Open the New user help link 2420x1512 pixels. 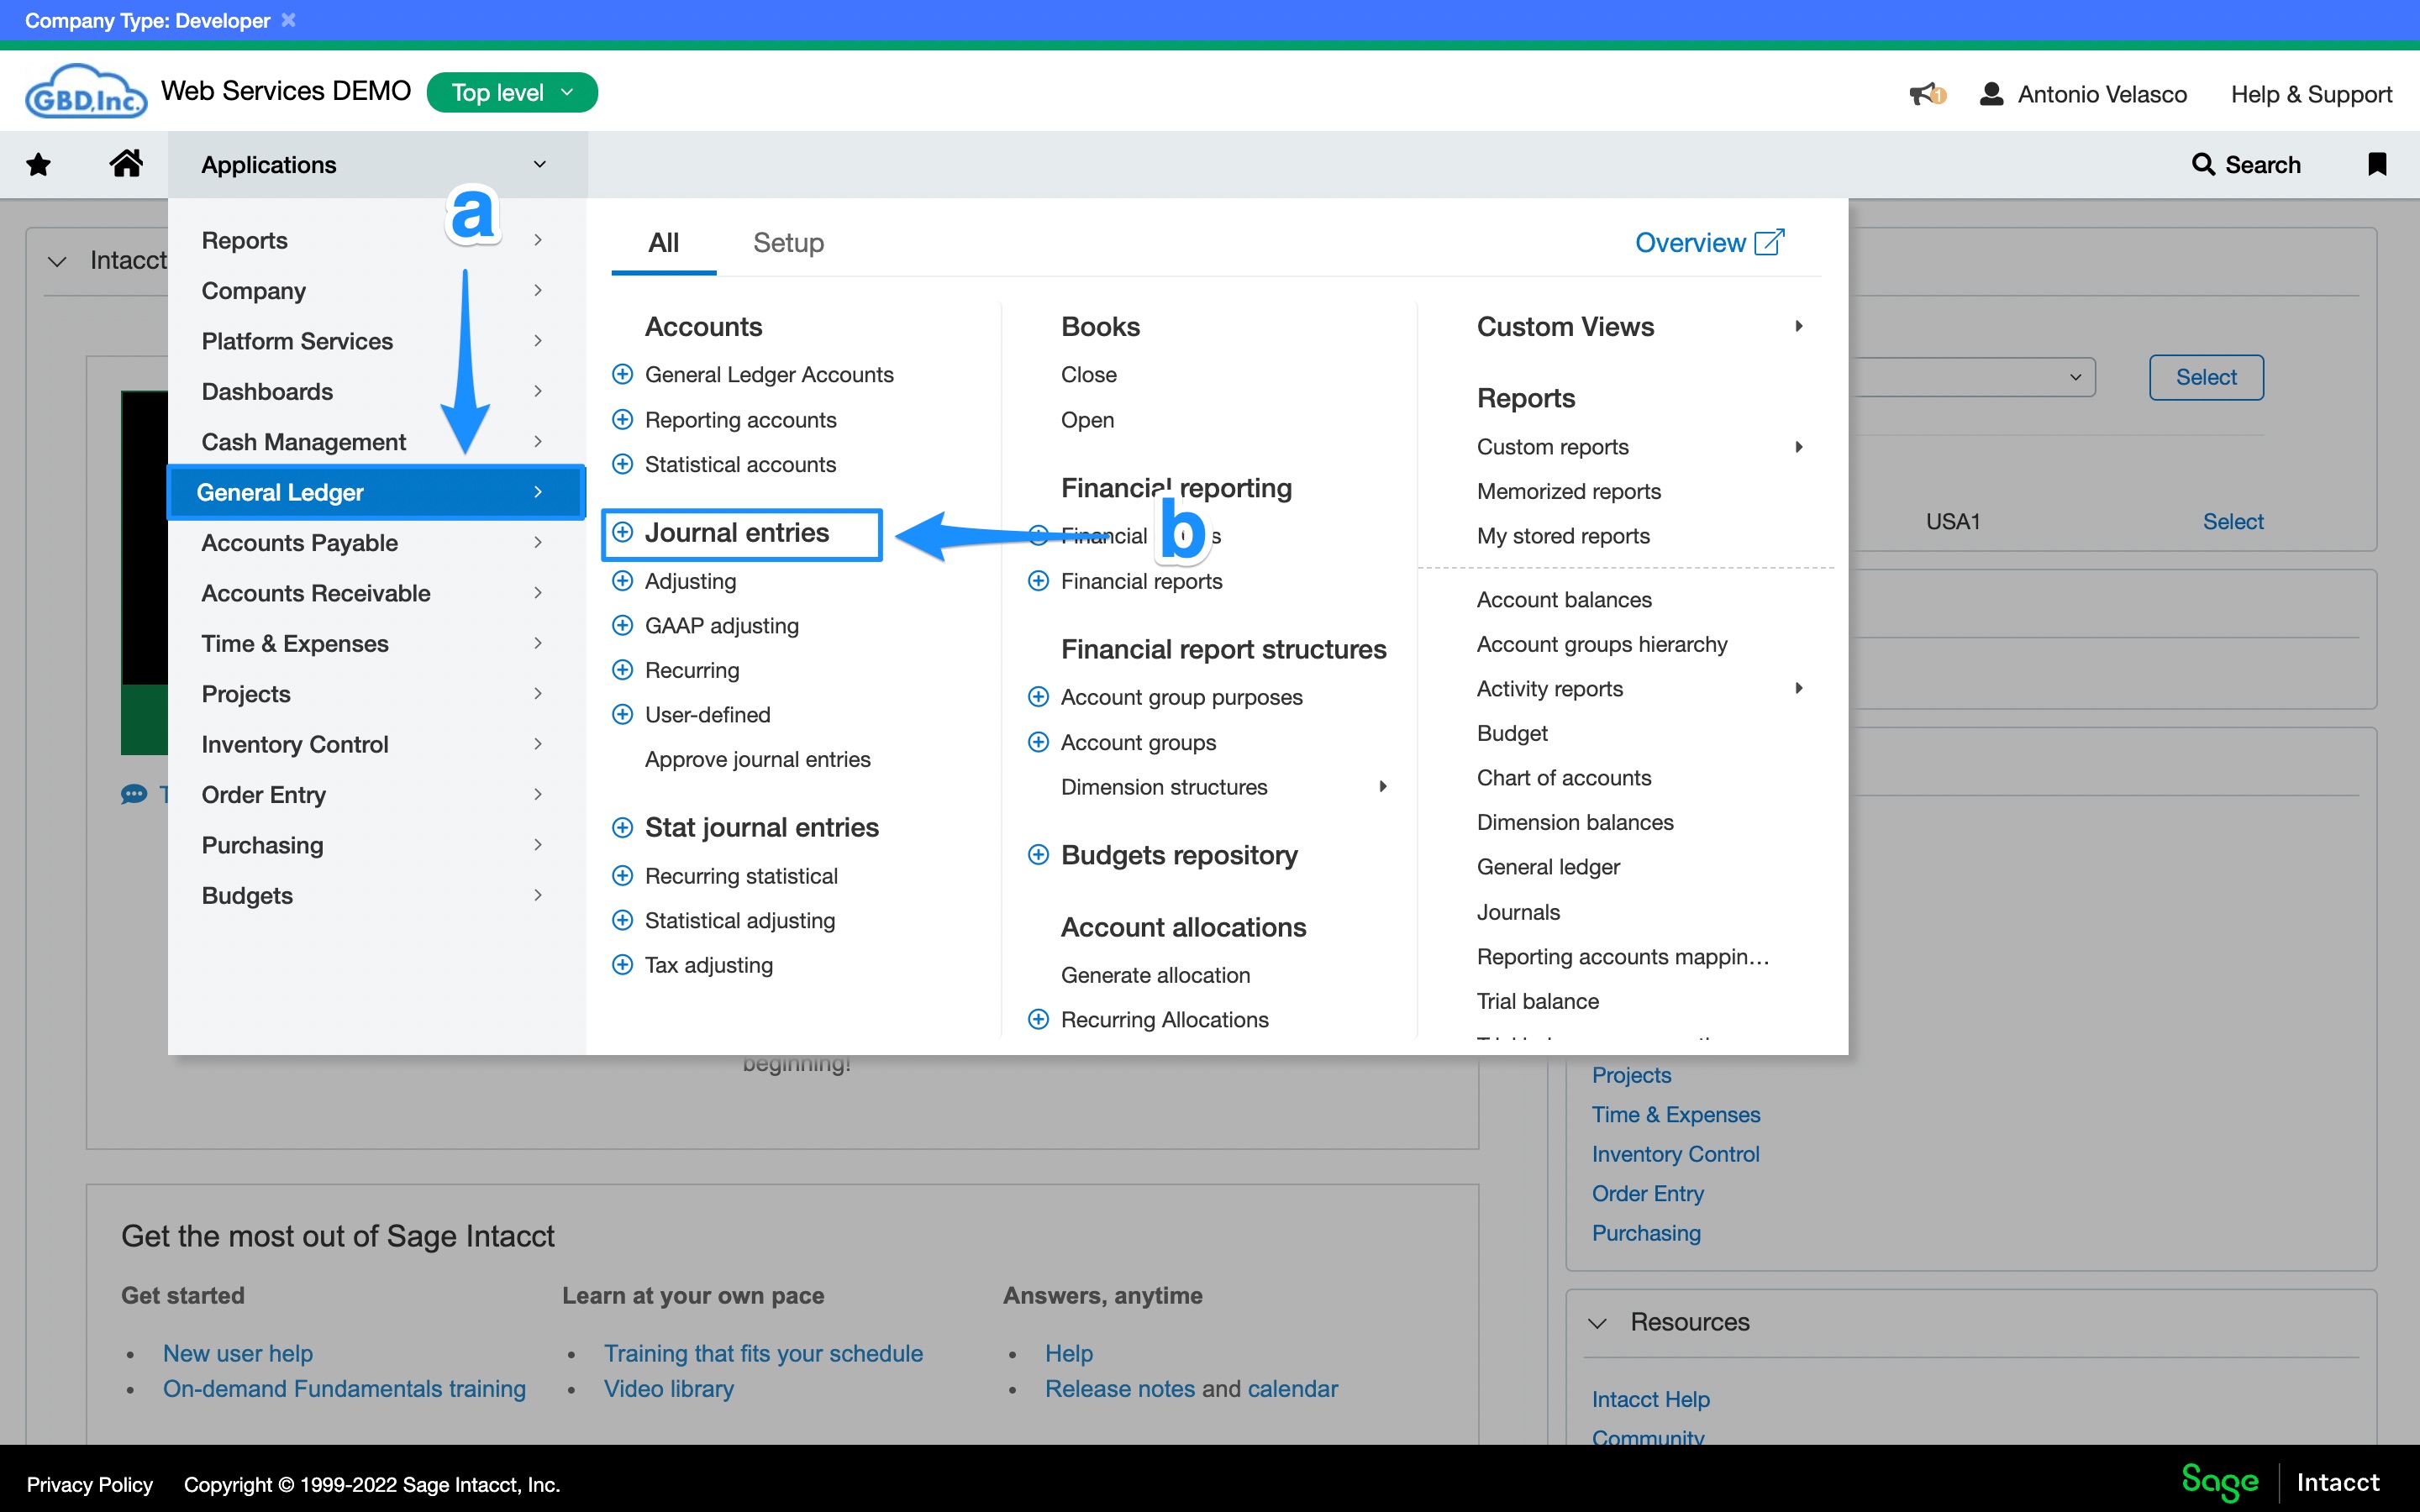237,1352
